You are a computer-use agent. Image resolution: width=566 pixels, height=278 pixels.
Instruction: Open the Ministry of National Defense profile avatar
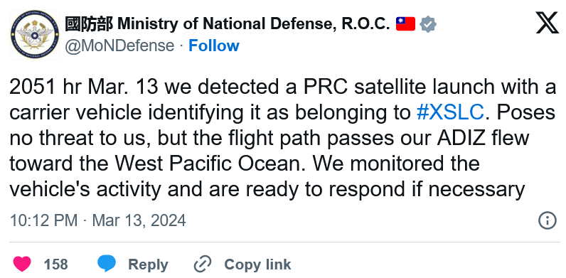click(x=35, y=35)
